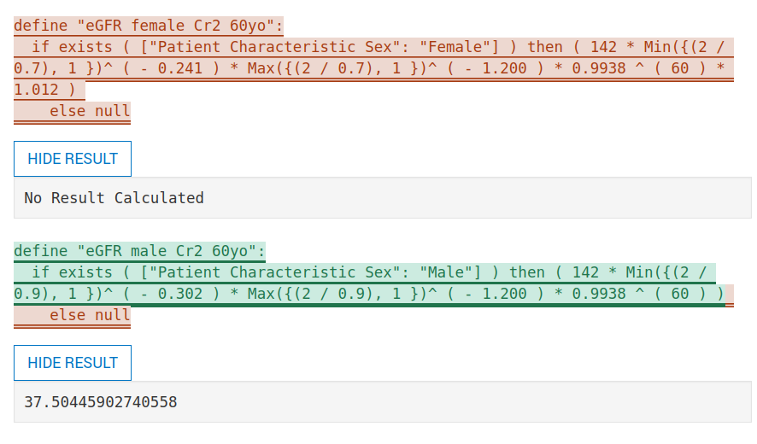The height and width of the screenshot is (444, 757).
Task: Click "else null" in the male definition
Action: [90, 315]
